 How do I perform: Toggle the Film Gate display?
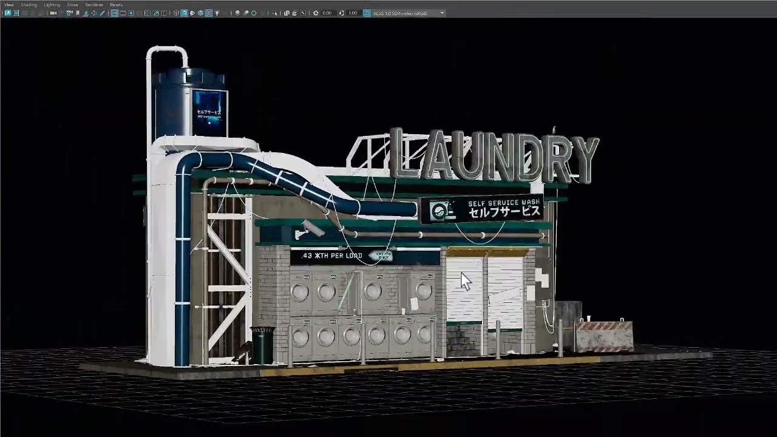pos(123,13)
